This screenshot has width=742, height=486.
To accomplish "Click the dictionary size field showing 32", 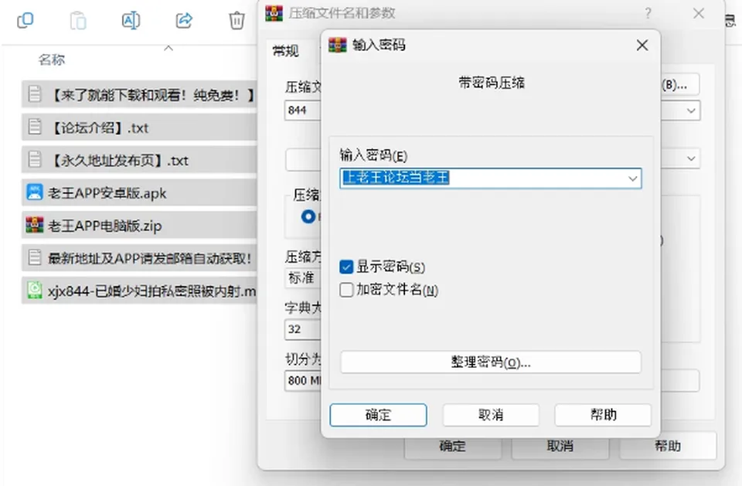I will 303,329.
